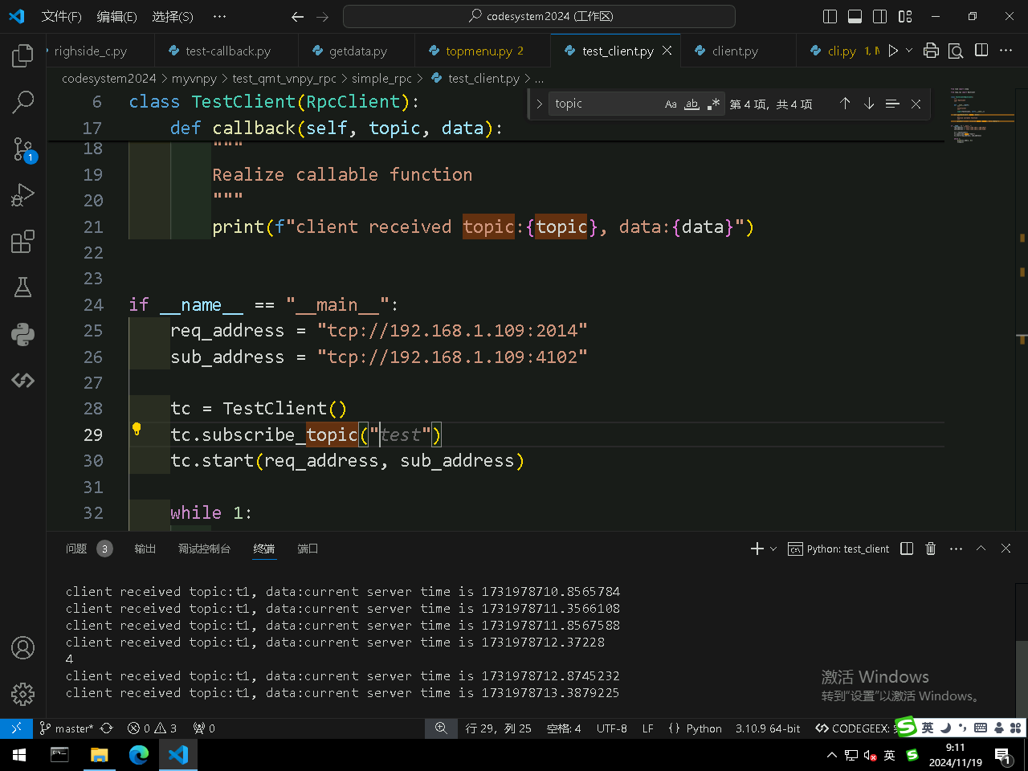Select end of line sequence LF
The height and width of the screenshot is (771, 1028).
point(647,728)
